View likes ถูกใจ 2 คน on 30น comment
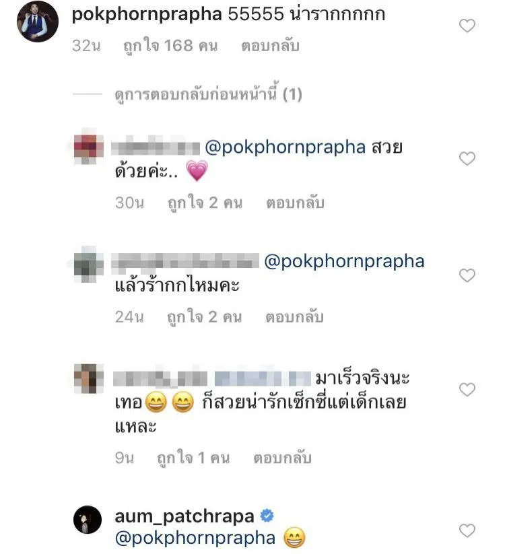 pyautogui.click(x=205, y=203)
